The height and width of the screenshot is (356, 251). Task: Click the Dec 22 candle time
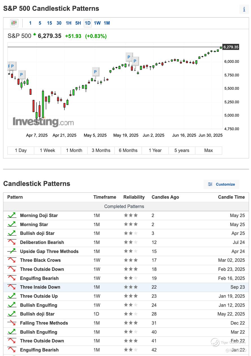(x=238, y=323)
